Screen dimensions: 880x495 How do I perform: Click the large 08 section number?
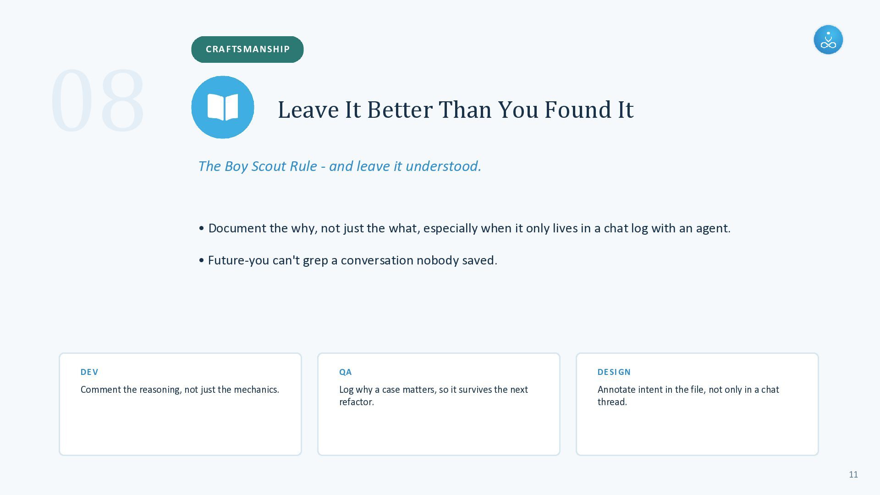97,100
